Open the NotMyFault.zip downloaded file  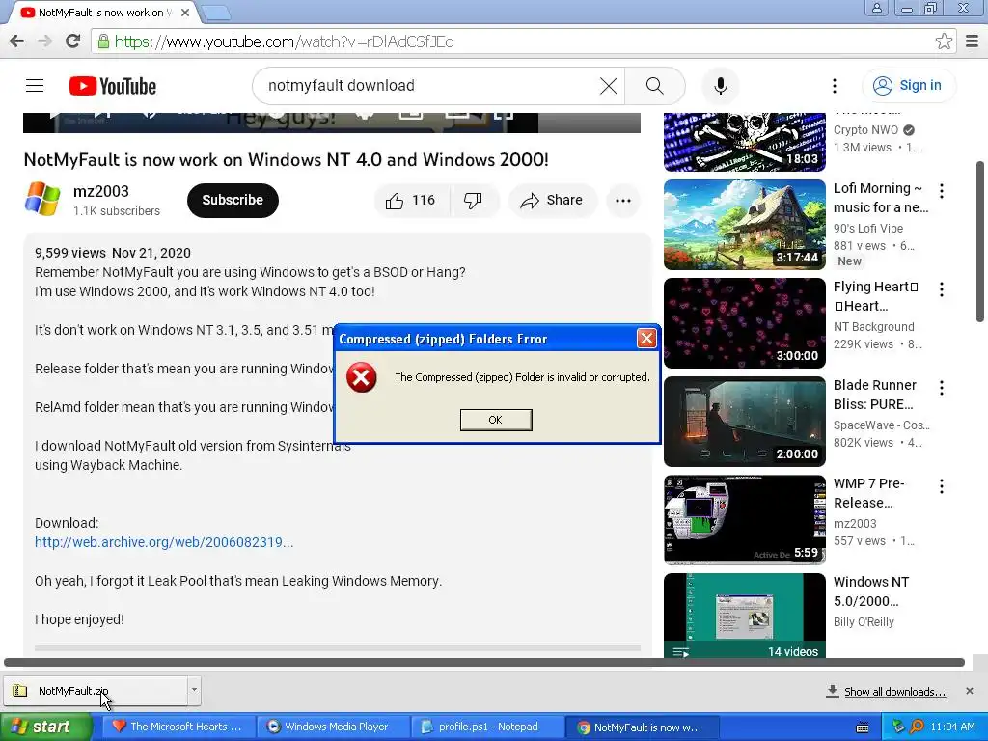[x=96, y=691]
